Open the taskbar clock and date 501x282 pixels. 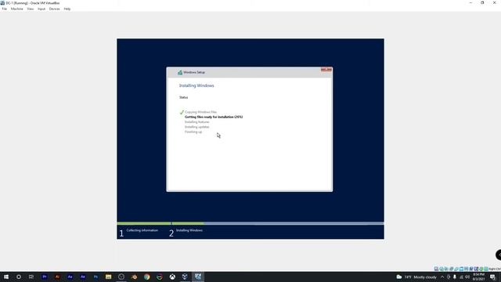pos(478,277)
